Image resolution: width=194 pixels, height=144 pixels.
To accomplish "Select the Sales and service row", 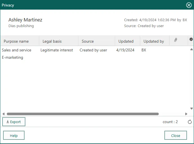I will (x=17, y=50).
